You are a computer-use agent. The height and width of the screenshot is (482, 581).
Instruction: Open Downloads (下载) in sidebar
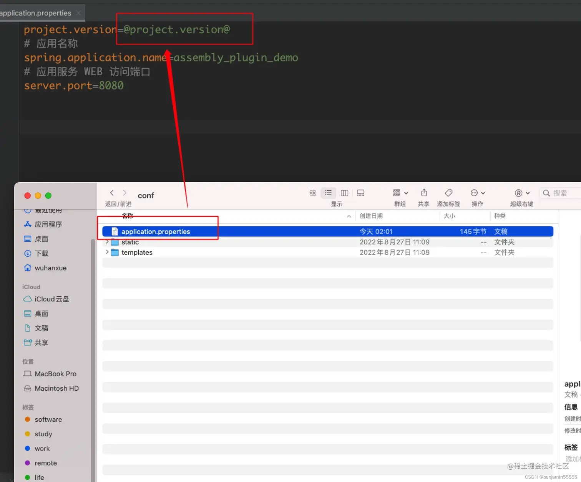(36, 253)
